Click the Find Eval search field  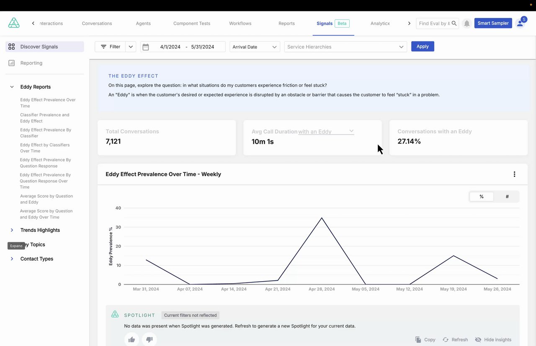coord(434,23)
